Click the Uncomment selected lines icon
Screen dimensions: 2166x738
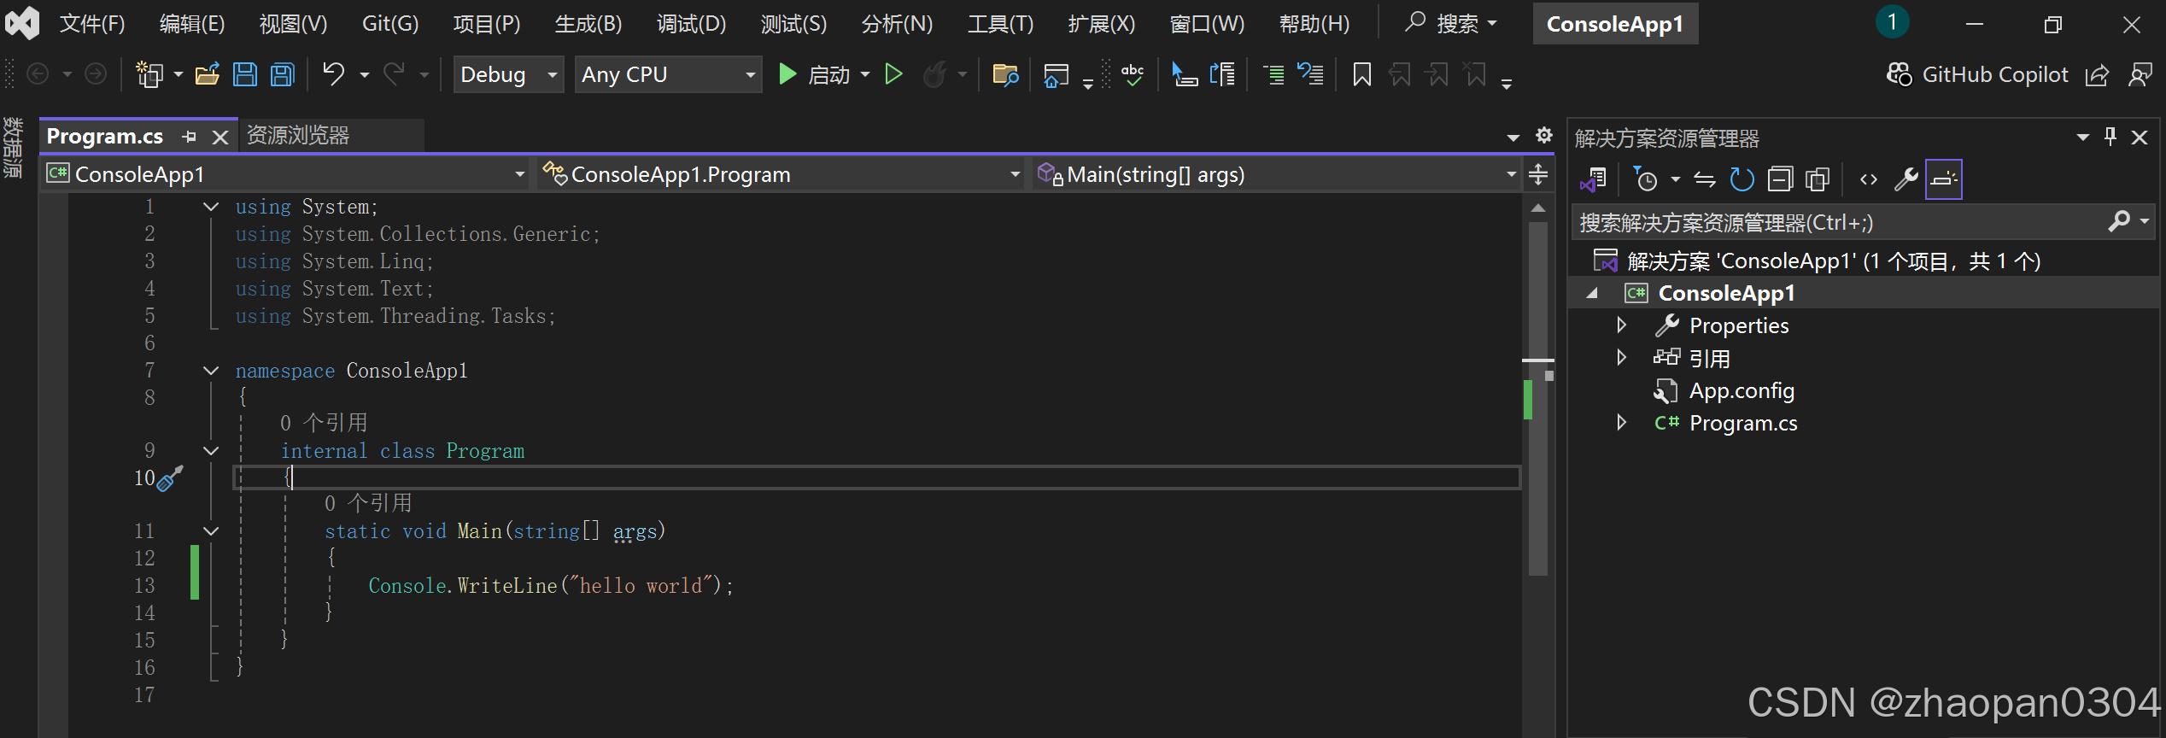pos(1310,74)
